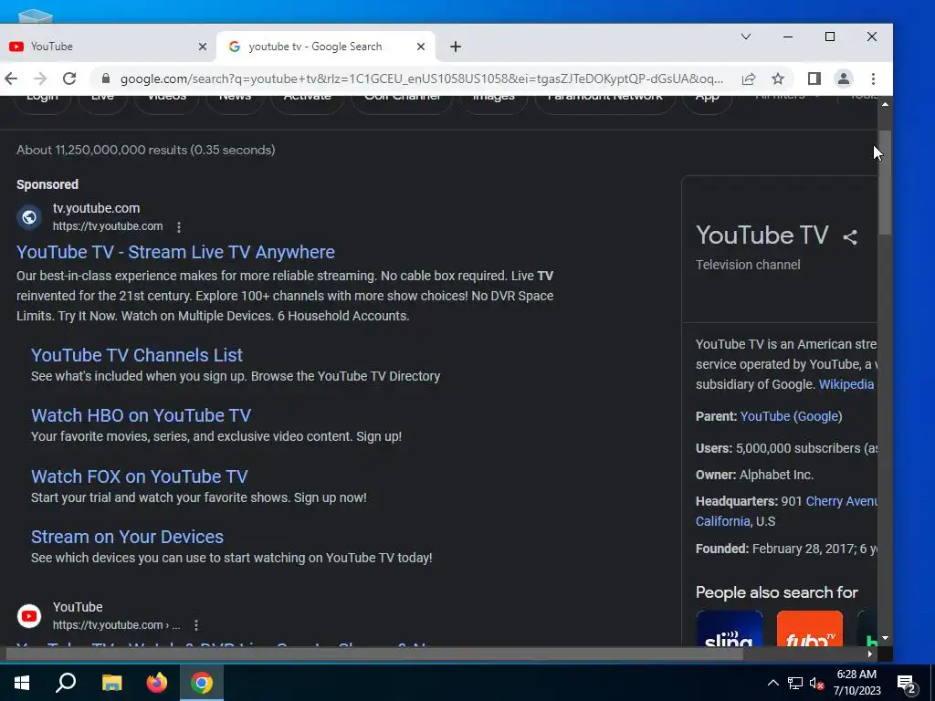Open Windows taskbar search
The width and height of the screenshot is (935, 701).
pos(66,683)
